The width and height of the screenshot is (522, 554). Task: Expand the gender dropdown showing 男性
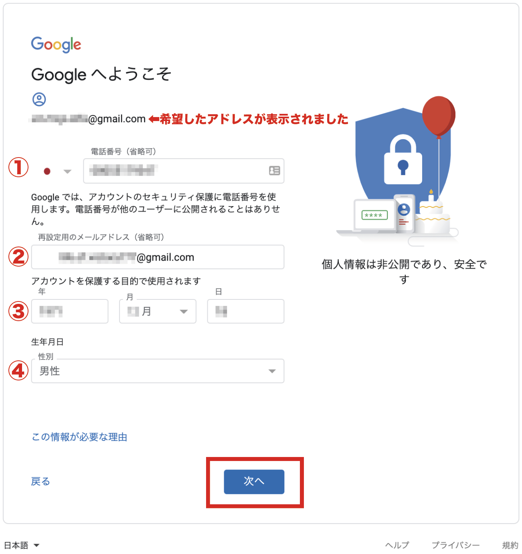pyautogui.click(x=158, y=371)
